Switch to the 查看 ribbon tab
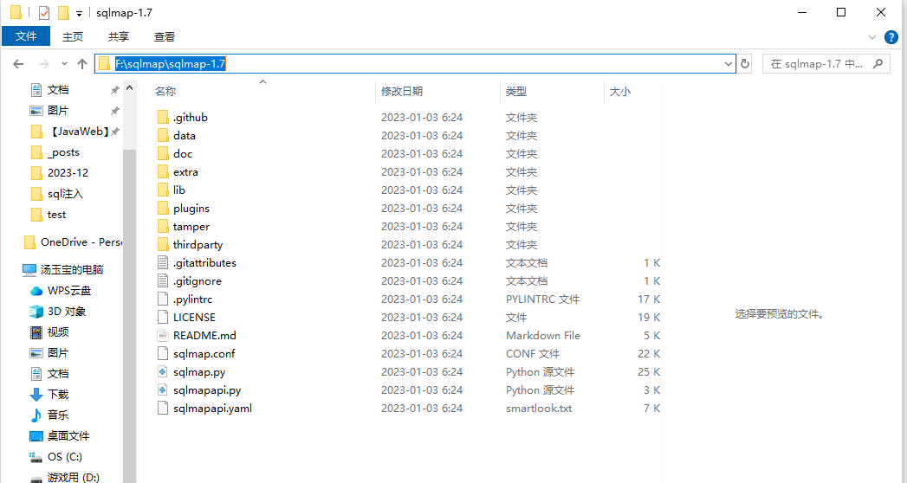Screen dimensions: 907x483 tap(165, 36)
